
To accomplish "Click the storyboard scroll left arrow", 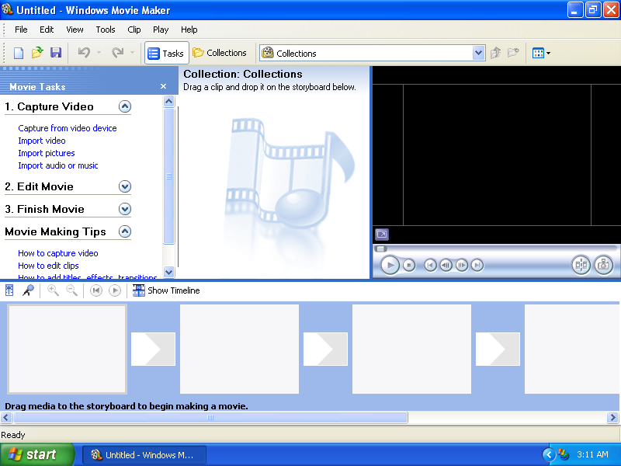I will pyautogui.click(x=6, y=417).
